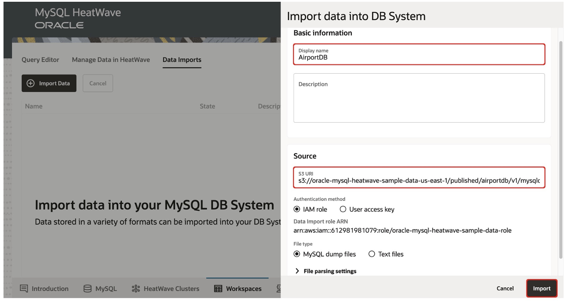Click the Workspaces table icon
This screenshot has height=305, width=565.
pyautogui.click(x=218, y=288)
